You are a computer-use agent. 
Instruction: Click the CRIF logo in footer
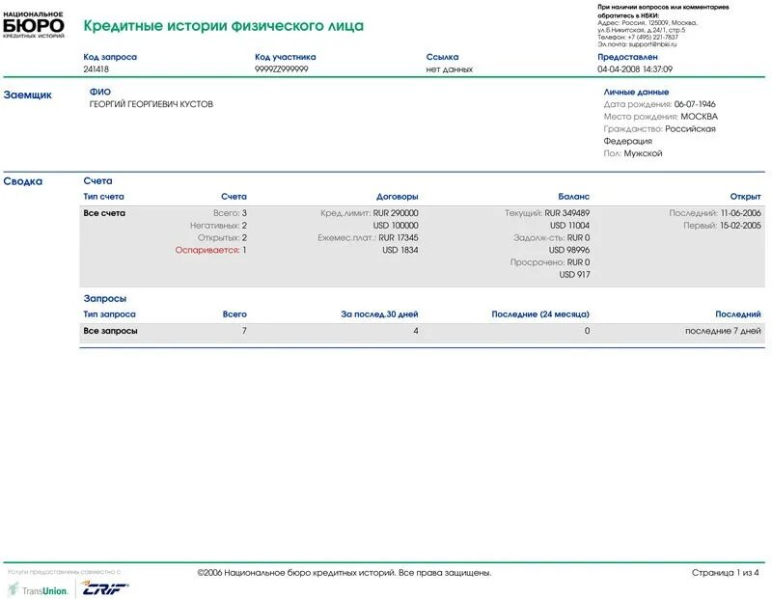(x=105, y=587)
